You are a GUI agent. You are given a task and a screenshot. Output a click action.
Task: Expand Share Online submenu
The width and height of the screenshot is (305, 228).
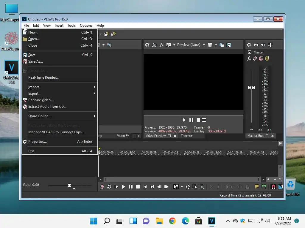click(60, 116)
